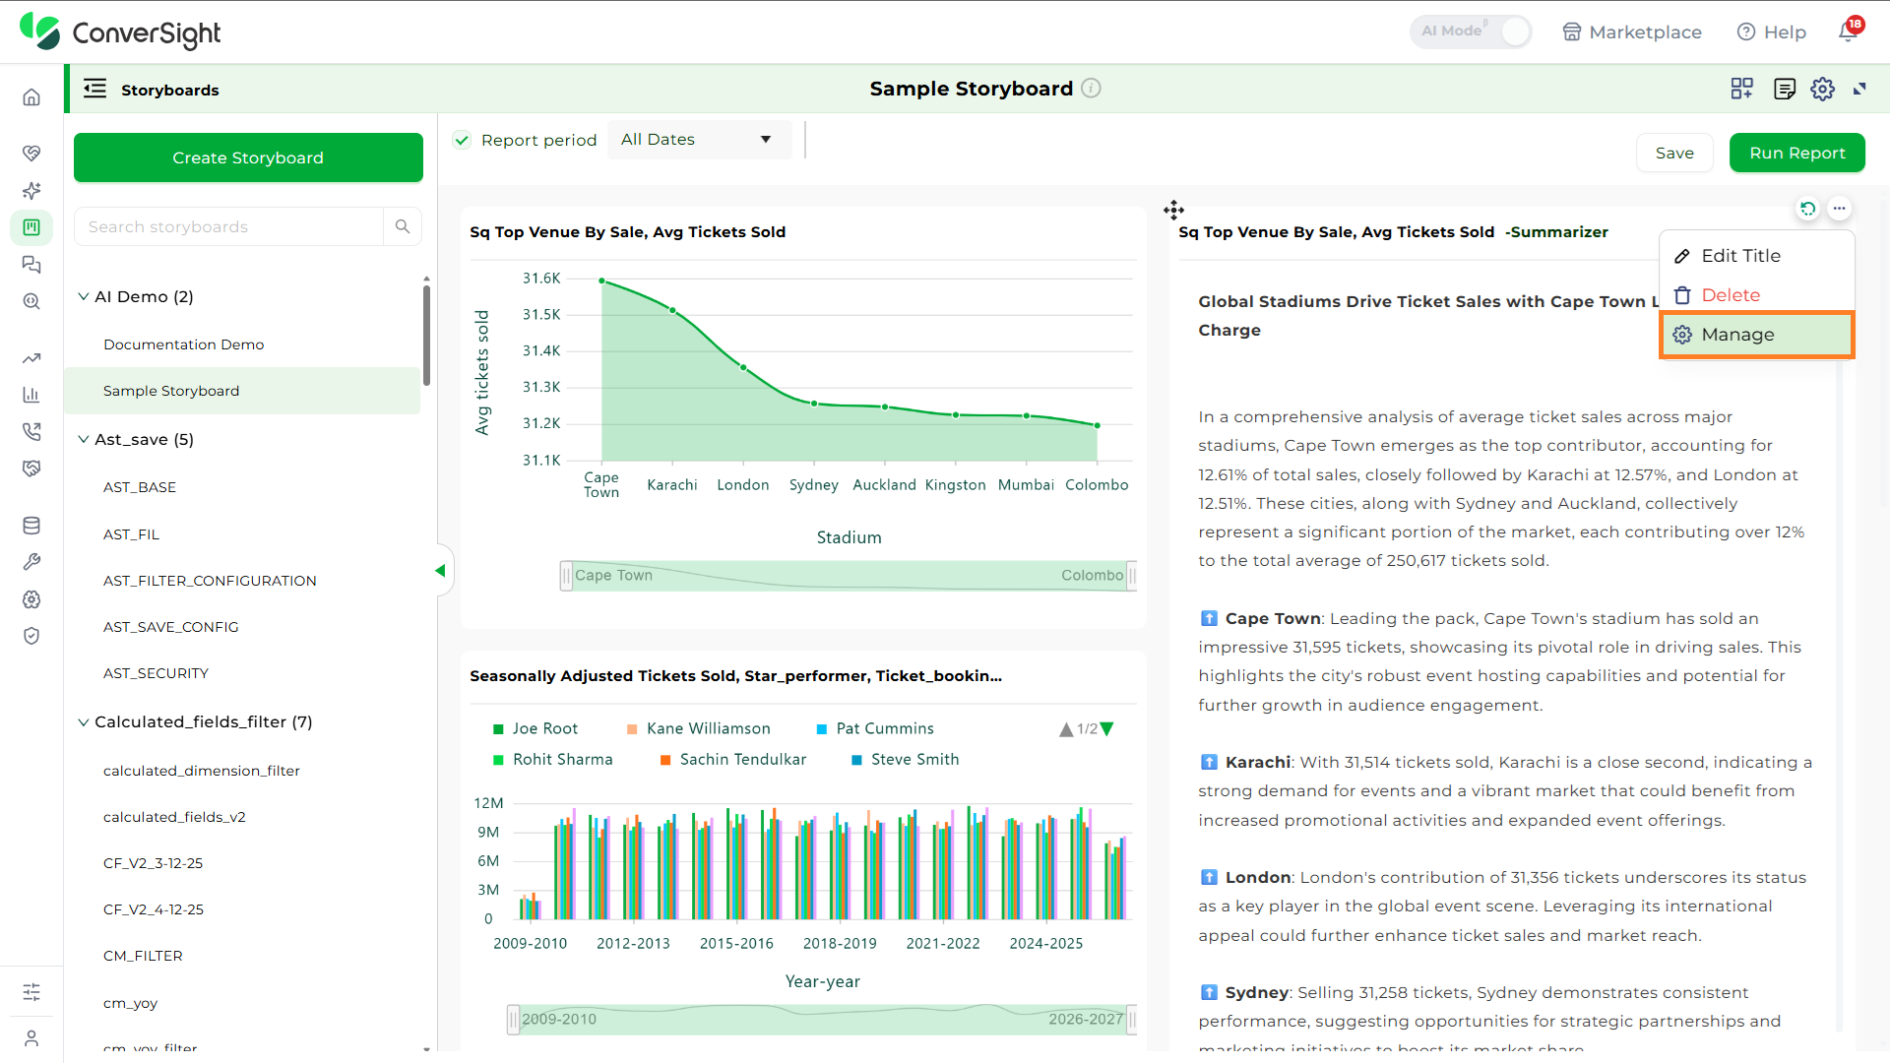Open the Home icon in left sidebar
Screen dimensions: 1890x1063
(31, 96)
